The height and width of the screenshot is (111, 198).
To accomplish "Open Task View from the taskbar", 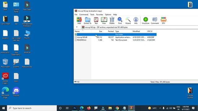I will click(x=67, y=108).
